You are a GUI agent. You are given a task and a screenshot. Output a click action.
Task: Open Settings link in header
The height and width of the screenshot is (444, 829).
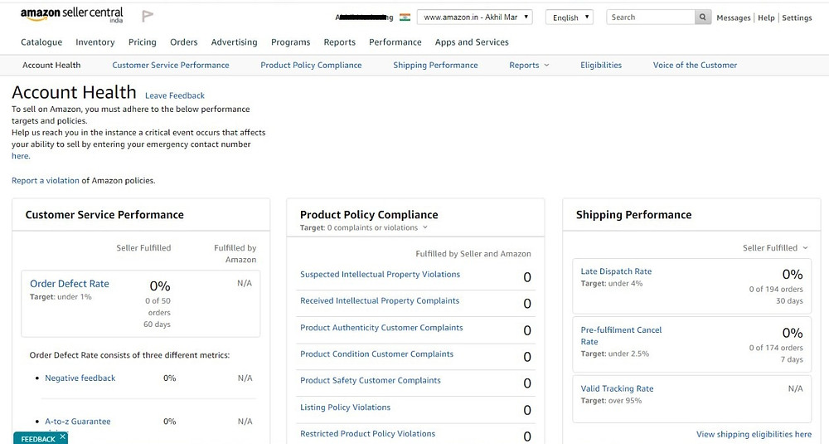(x=797, y=17)
